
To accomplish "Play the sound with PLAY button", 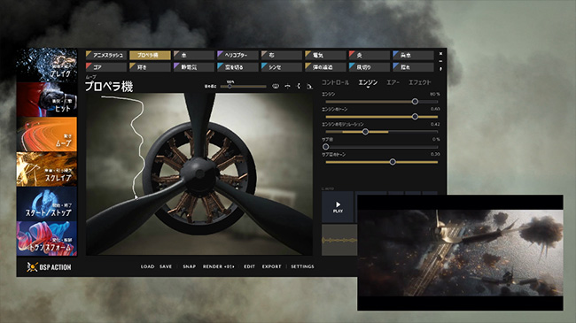I will click(338, 207).
